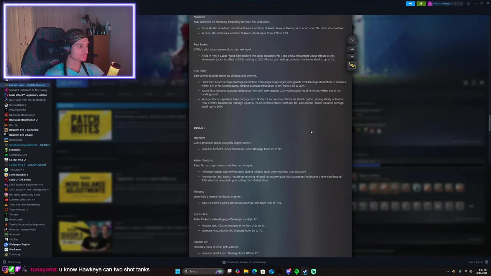Open File Explorer from taskbar
Viewport: 491px width, 276px height.
pyautogui.click(x=246, y=271)
